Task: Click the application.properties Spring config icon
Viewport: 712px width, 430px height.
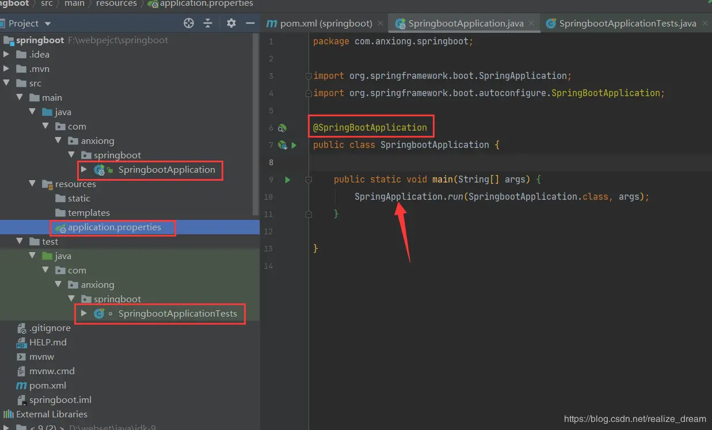Action: tap(60, 227)
